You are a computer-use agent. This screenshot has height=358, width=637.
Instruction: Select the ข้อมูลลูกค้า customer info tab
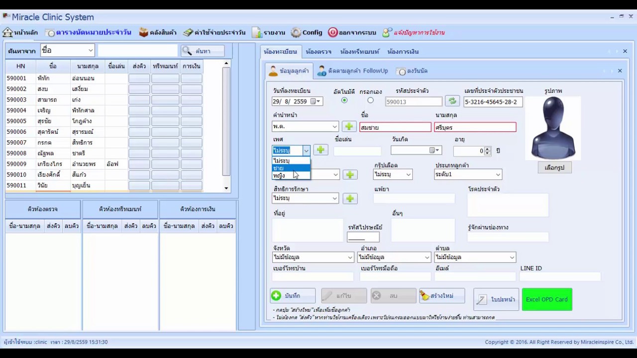[x=289, y=71]
